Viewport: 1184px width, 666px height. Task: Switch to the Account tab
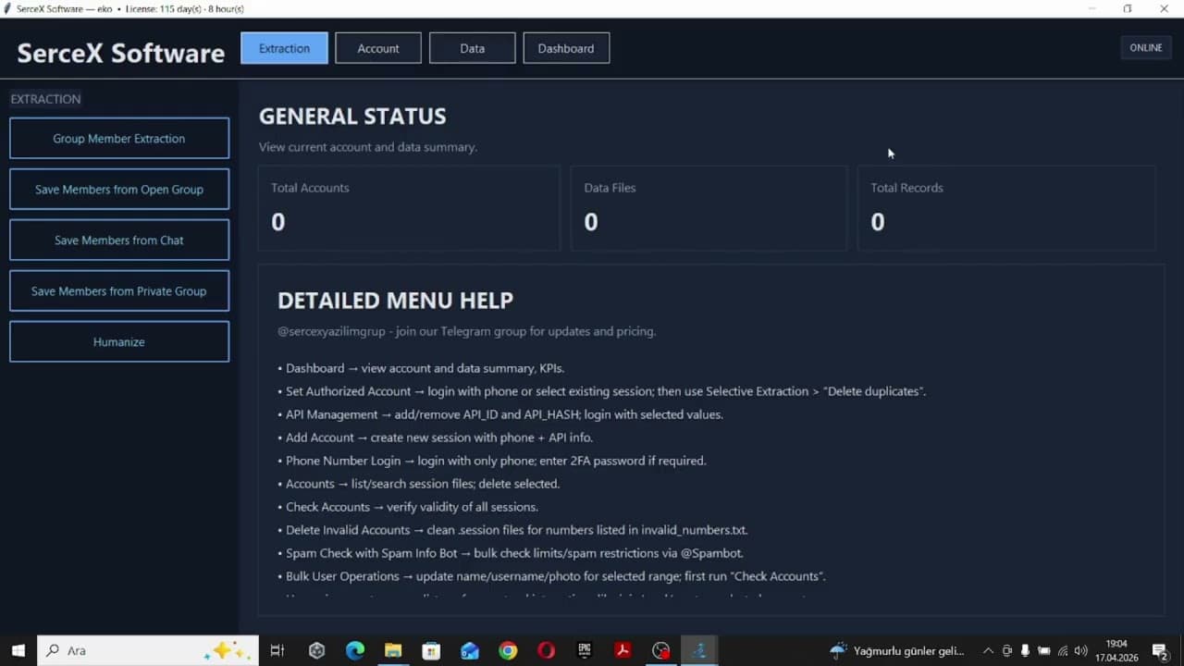tap(378, 48)
